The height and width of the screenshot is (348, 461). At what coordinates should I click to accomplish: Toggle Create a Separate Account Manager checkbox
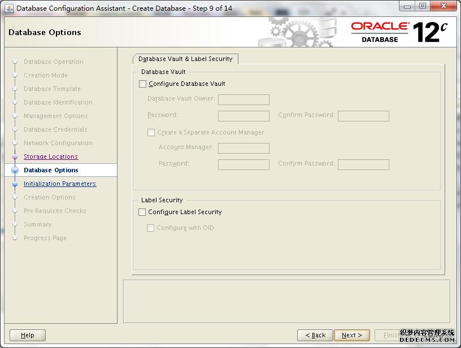tap(151, 133)
